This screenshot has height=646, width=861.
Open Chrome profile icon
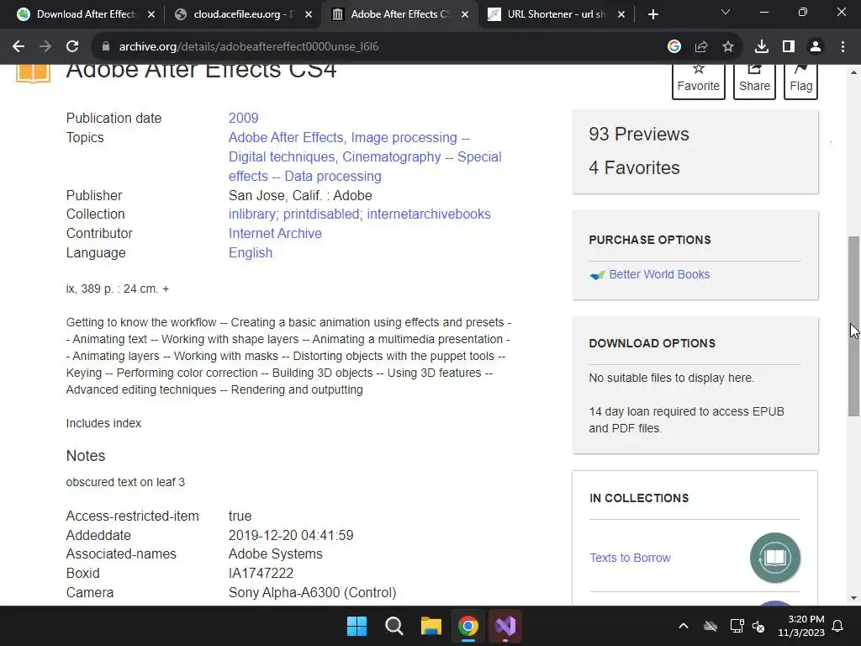pyautogui.click(x=816, y=47)
